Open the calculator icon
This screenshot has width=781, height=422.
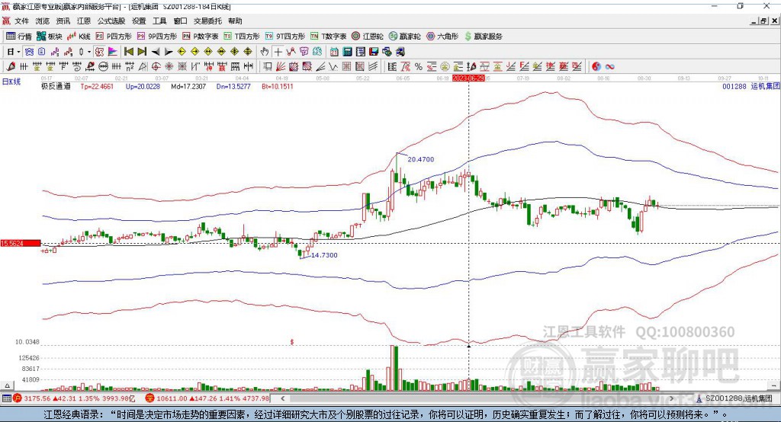click(x=348, y=52)
